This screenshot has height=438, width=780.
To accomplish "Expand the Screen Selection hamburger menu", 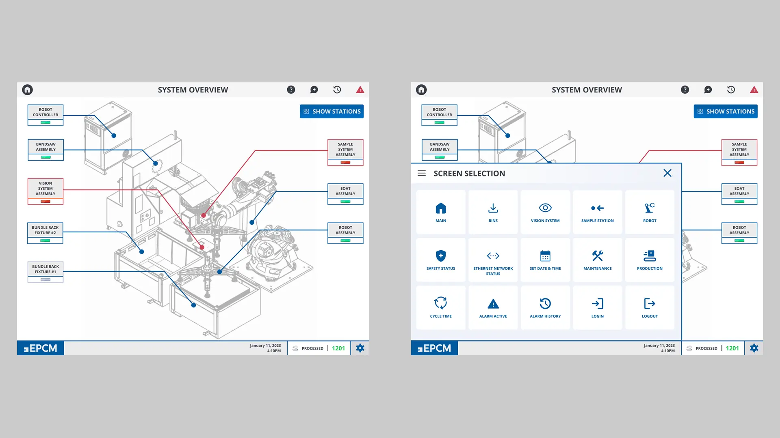I will (422, 173).
